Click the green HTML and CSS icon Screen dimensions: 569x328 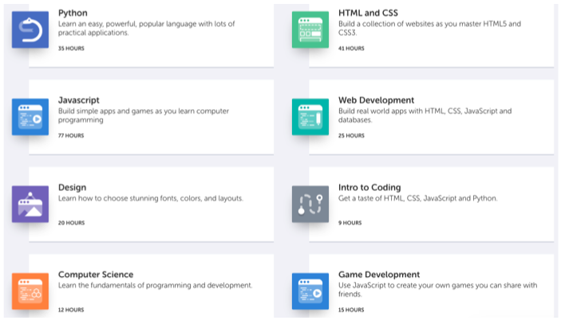pyautogui.click(x=310, y=29)
